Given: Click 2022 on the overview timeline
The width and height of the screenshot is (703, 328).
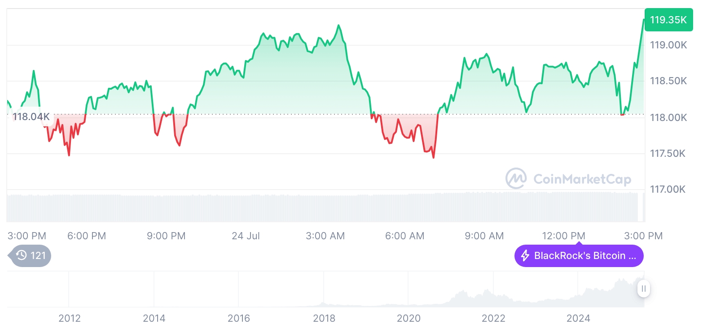Looking at the screenshot, I should pyautogui.click(x=493, y=318).
